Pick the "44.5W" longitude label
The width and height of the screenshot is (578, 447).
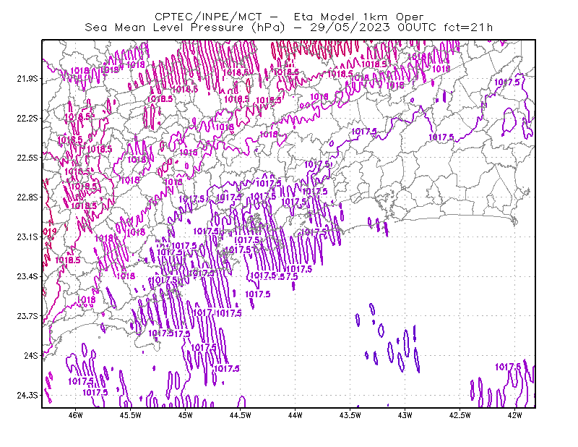pyautogui.click(x=241, y=415)
